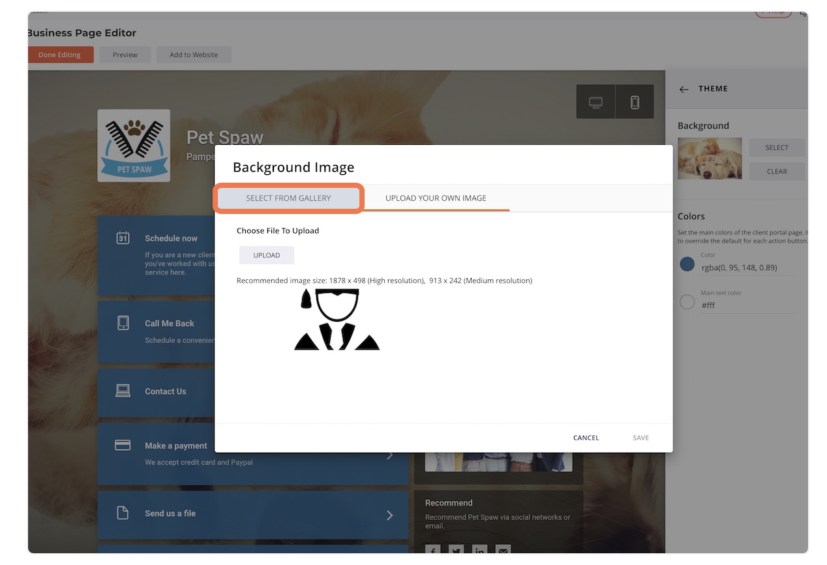
Task: Switch to Upload Your Own Image tab
Action: point(436,198)
